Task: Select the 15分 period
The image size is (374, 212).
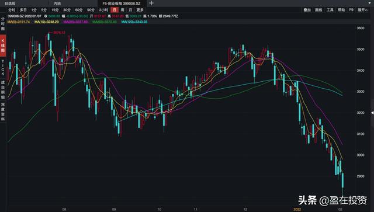Action: click(x=55, y=10)
